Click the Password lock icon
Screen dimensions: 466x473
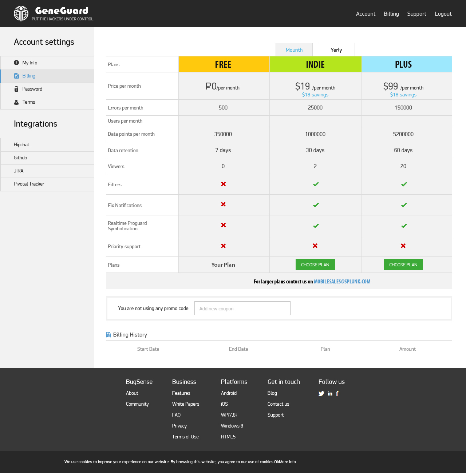coord(16,89)
